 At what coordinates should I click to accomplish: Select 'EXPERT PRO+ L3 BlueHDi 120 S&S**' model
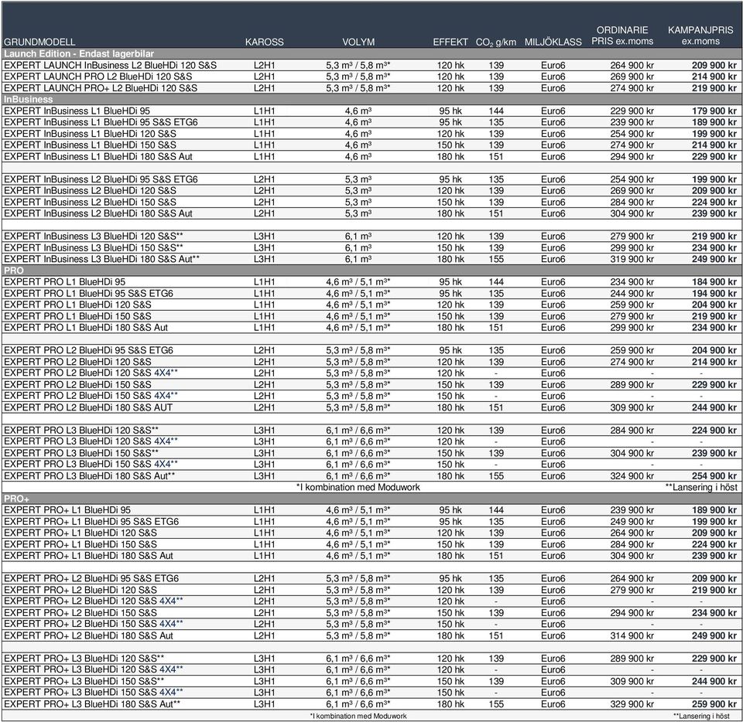[84, 658]
